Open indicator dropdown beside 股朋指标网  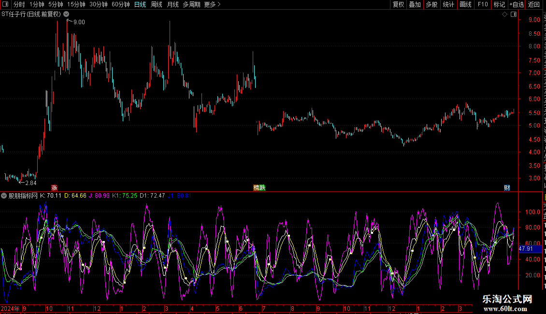pos(4,196)
